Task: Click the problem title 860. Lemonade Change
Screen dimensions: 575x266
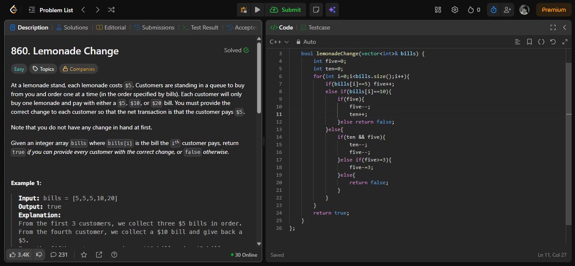Action: point(65,51)
